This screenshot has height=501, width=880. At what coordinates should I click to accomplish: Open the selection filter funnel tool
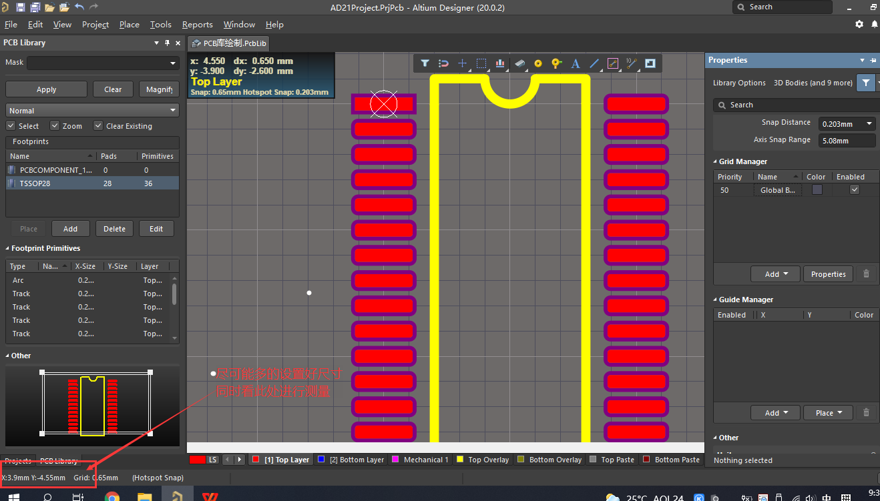click(425, 63)
